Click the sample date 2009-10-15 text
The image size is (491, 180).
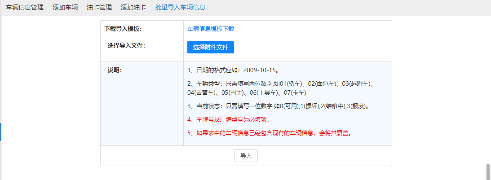[259, 71]
